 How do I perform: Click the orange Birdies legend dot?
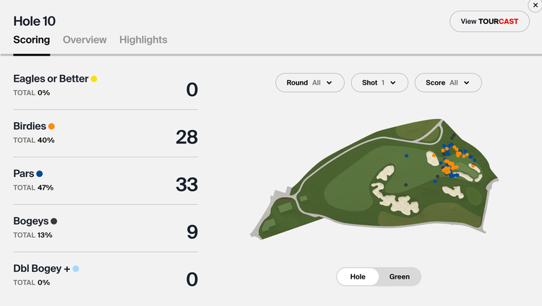pyautogui.click(x=51, y=126)
